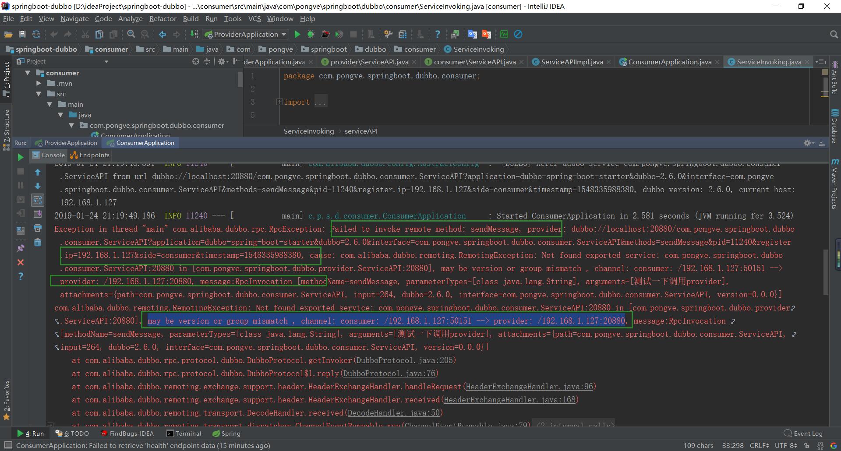Clear console output with trash can icon
Screen dimensions: 841x451
(x=38, y=242)
